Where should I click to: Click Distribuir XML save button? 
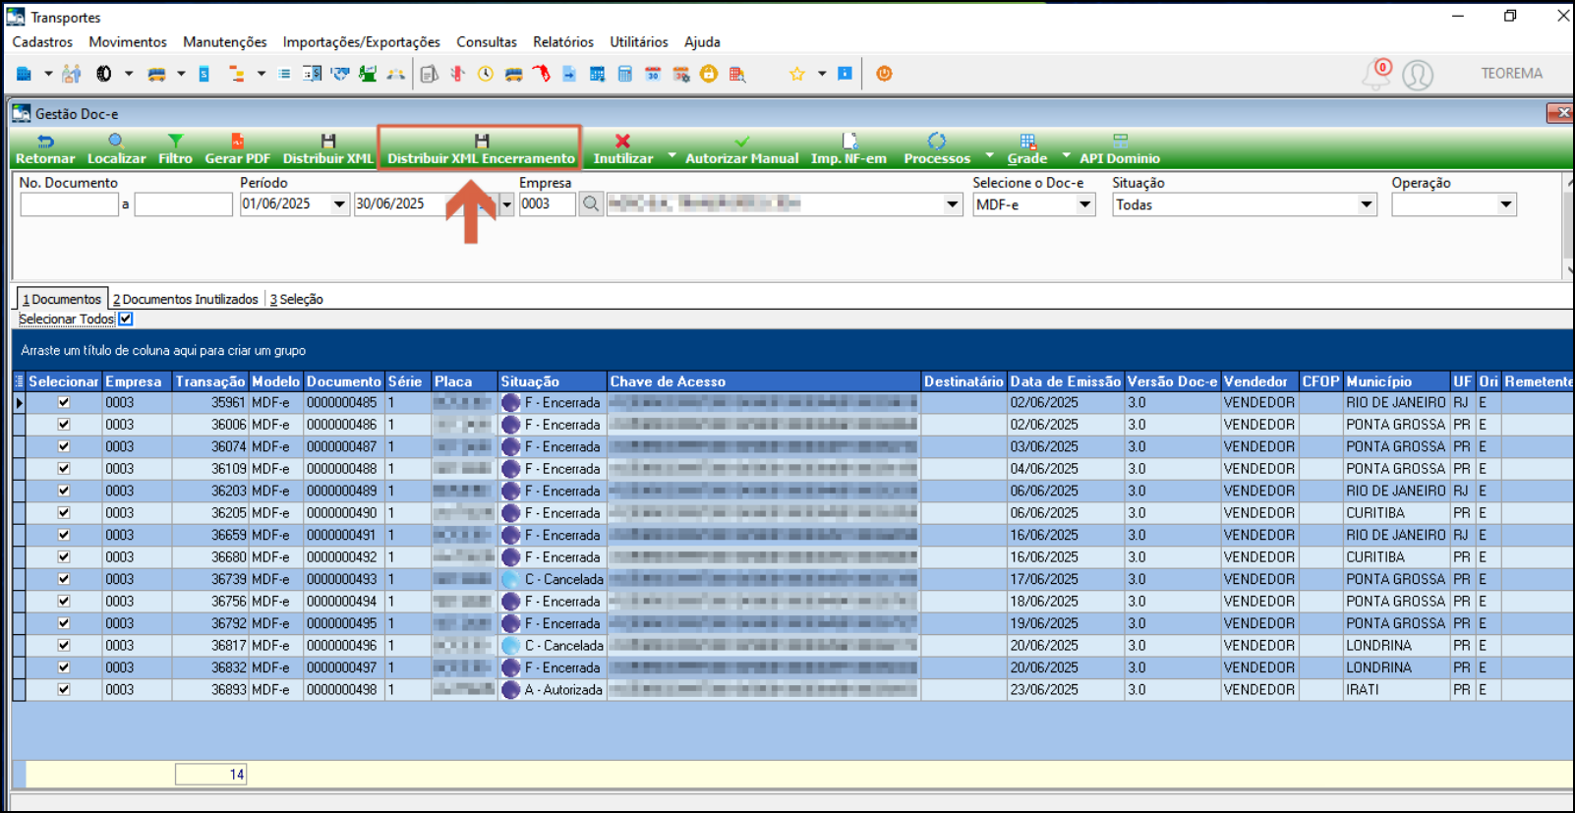(x=328, y=149)
